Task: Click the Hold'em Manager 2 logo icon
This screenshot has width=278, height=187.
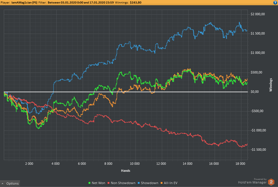Action: [x=271, y=182]
